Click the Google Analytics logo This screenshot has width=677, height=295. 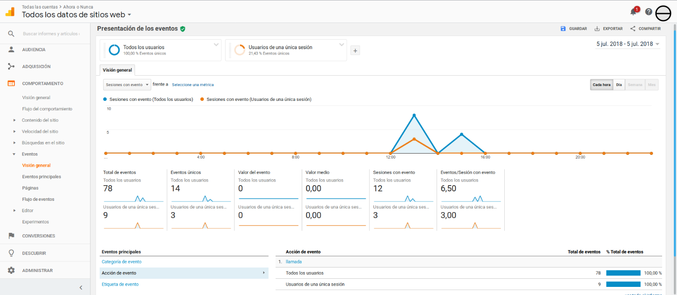pos(10,12)
